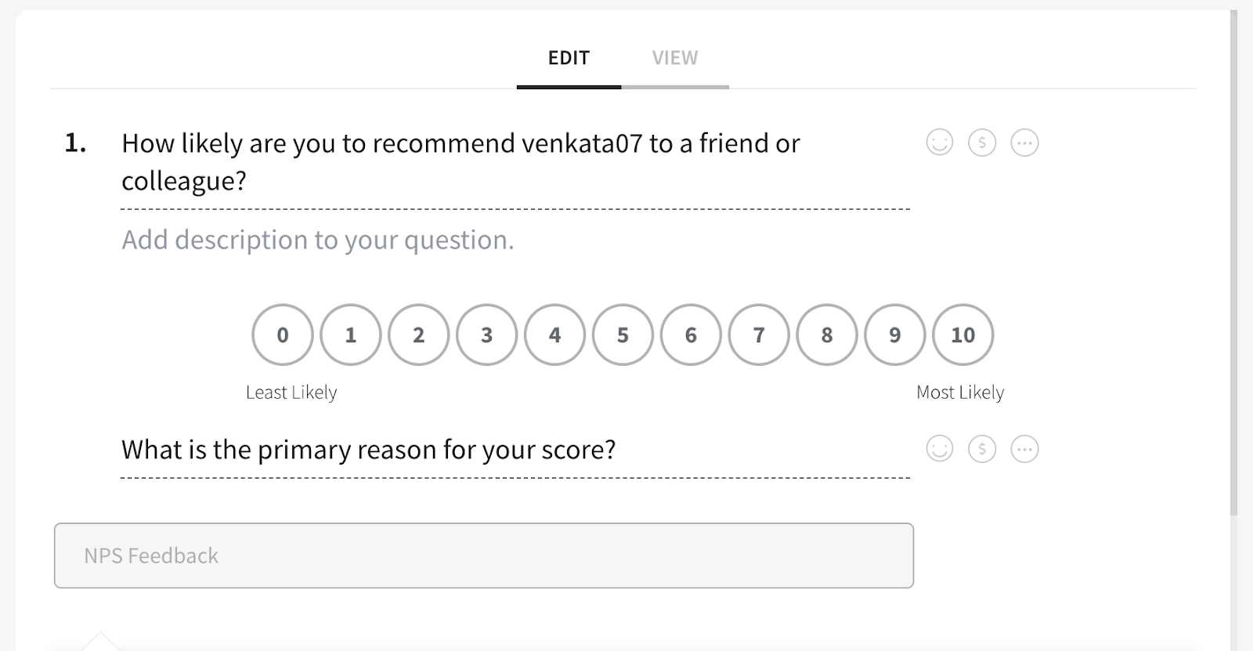Select score 10 Most Likely circle
1253x651 pixels.
click(962, 335)
